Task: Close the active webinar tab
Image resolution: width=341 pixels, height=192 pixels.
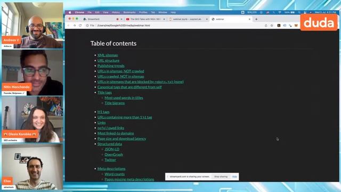Action: pos(249,19)
